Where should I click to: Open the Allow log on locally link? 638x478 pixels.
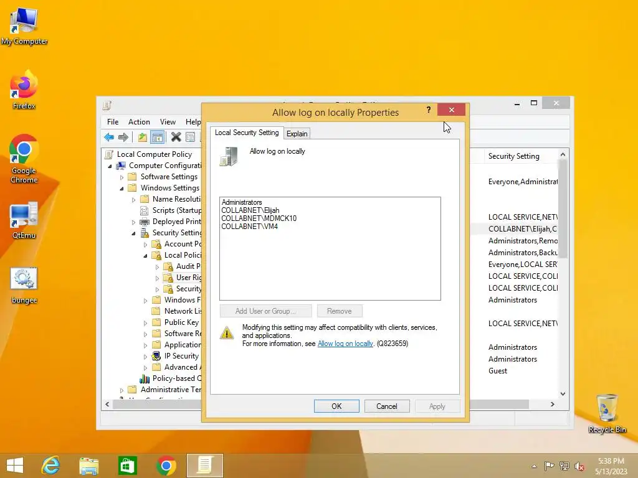coord(345,344)
